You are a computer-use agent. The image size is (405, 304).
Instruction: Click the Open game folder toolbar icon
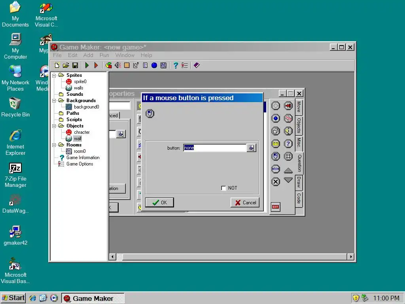(66, 65)
